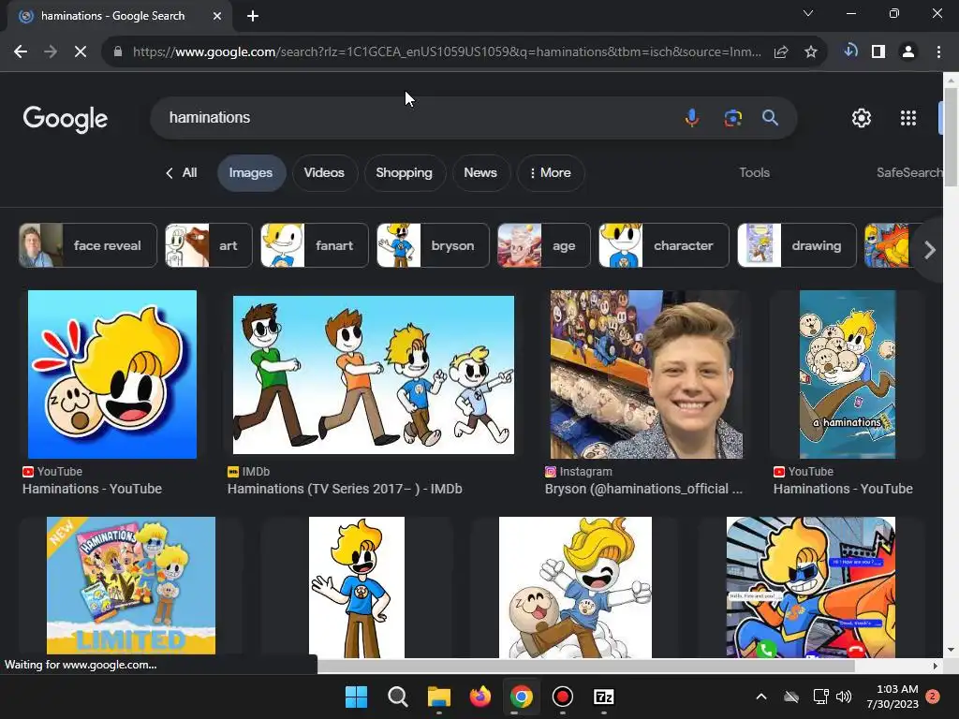The width and height of the screenshot is (959, 719).
Task: Search by image with Google Lens
Action: pos(732,117)
